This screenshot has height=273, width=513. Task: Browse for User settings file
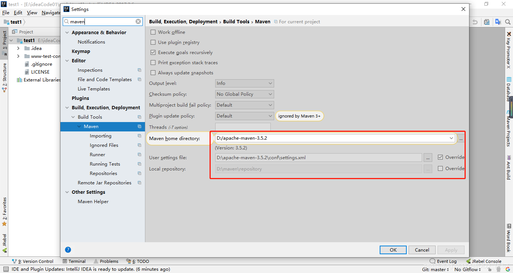tap(428, 158)
